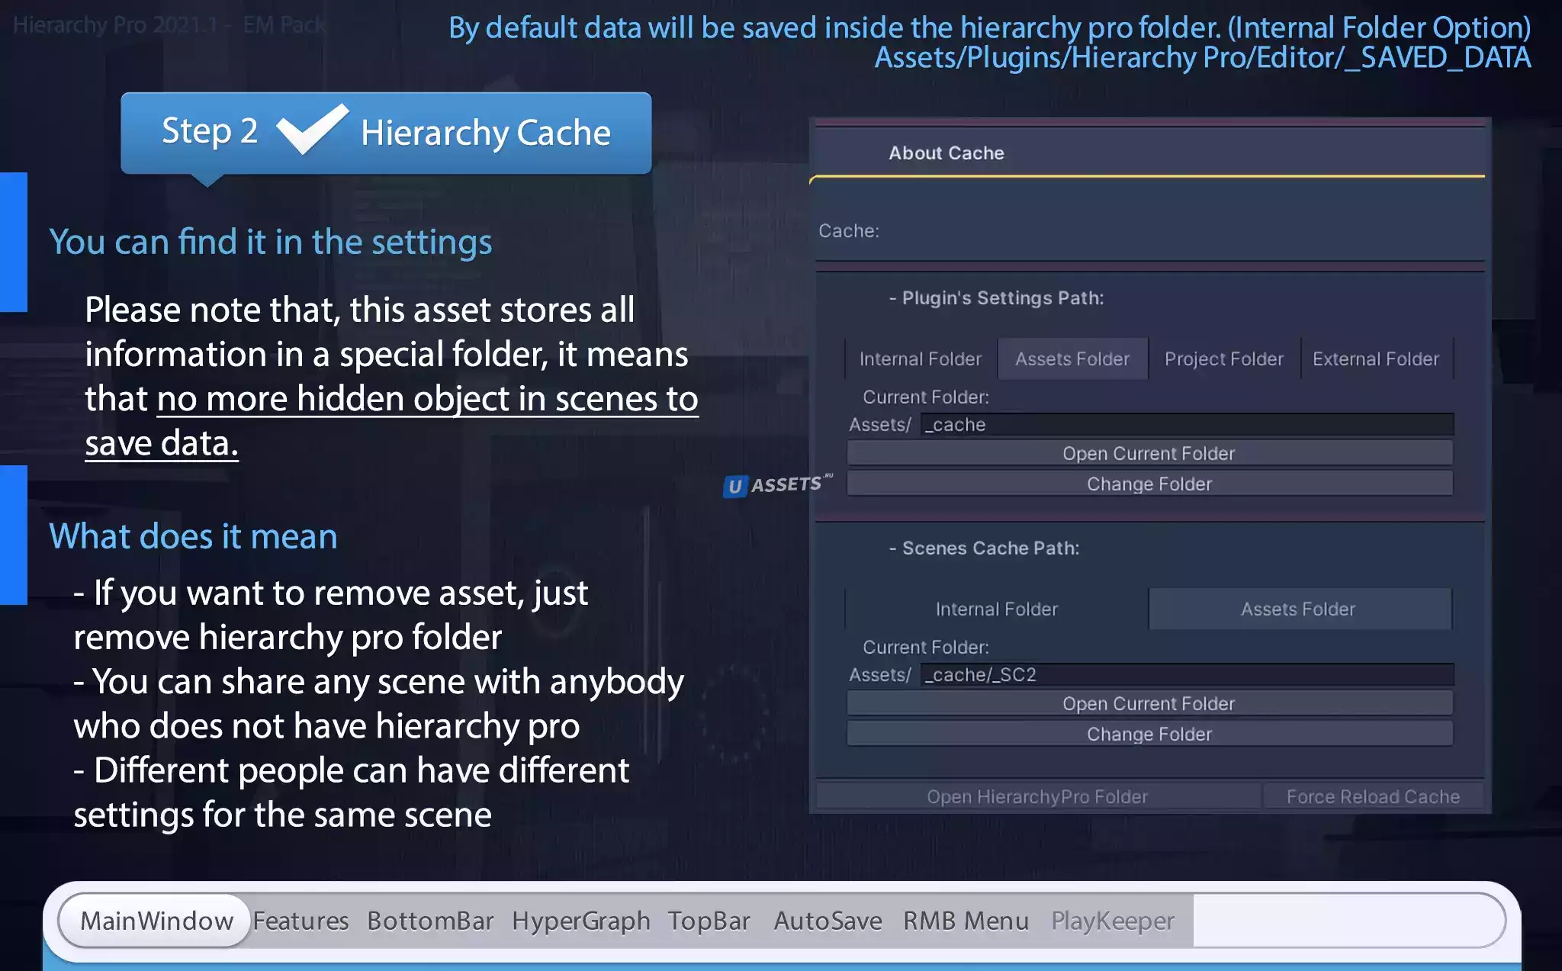This screenshot has height=971, width=1562.
Task: Open the Features tab
Action: (x=301, y=921)
